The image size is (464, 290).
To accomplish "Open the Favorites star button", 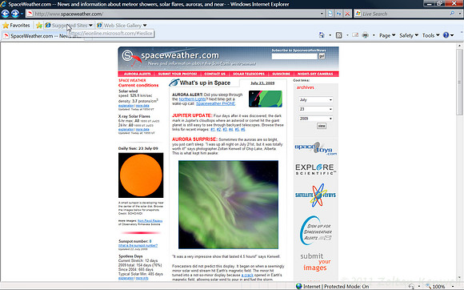I will [16, 26].
